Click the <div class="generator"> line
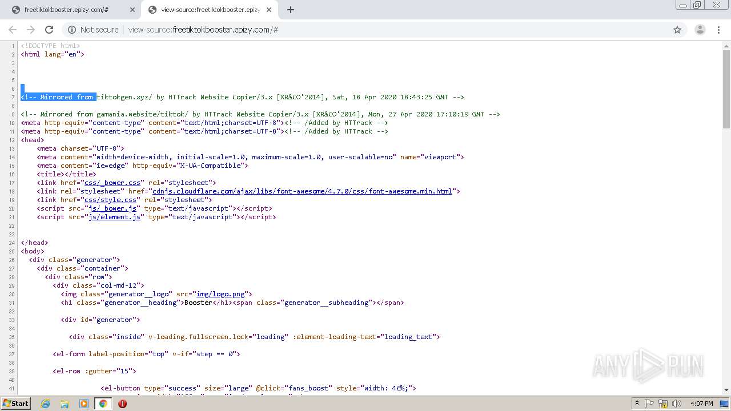 [x=75, y=260]
